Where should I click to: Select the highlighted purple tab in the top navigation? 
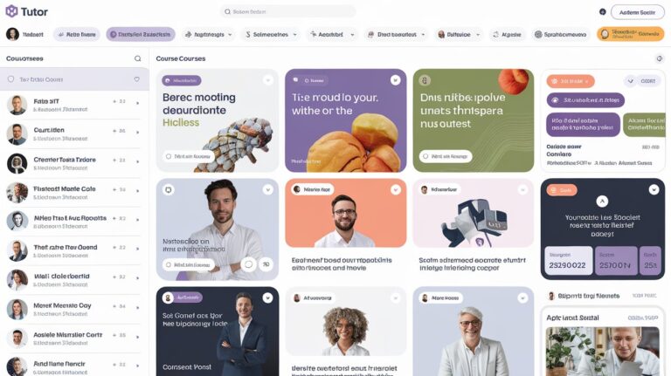(x=141, y=34)
